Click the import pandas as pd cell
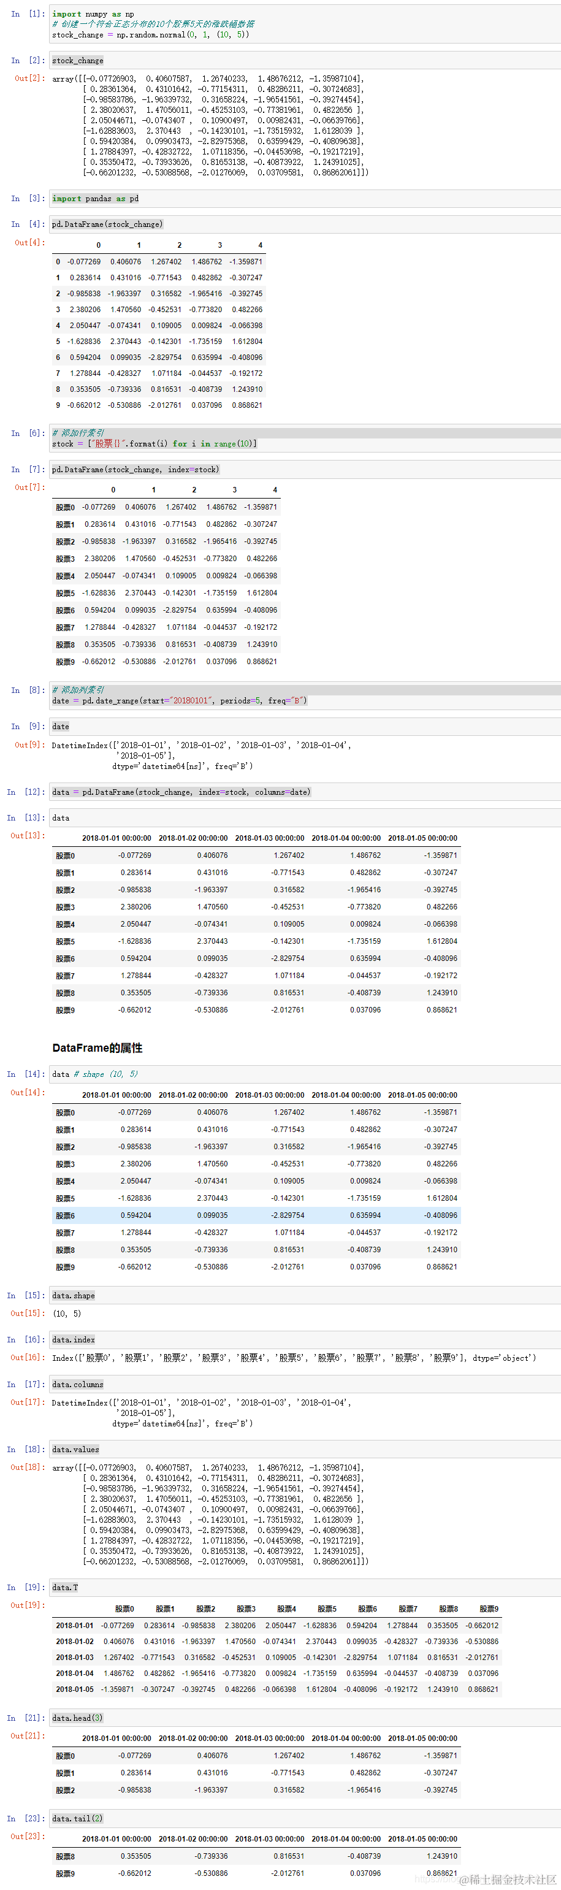This screenshot has width=561, height=1890. tap(305, 198)
